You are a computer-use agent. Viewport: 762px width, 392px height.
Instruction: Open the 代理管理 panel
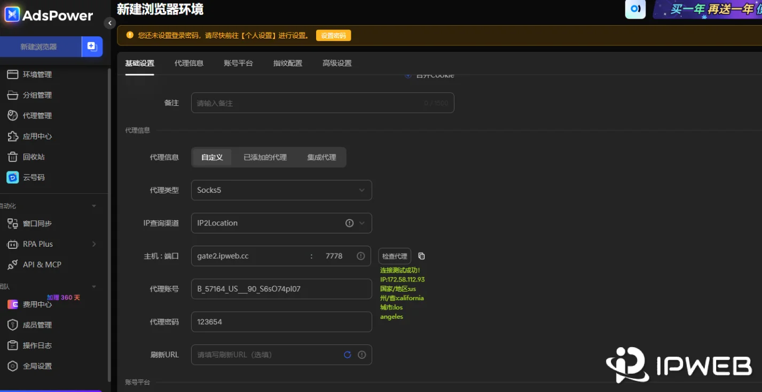pos(36,115)
